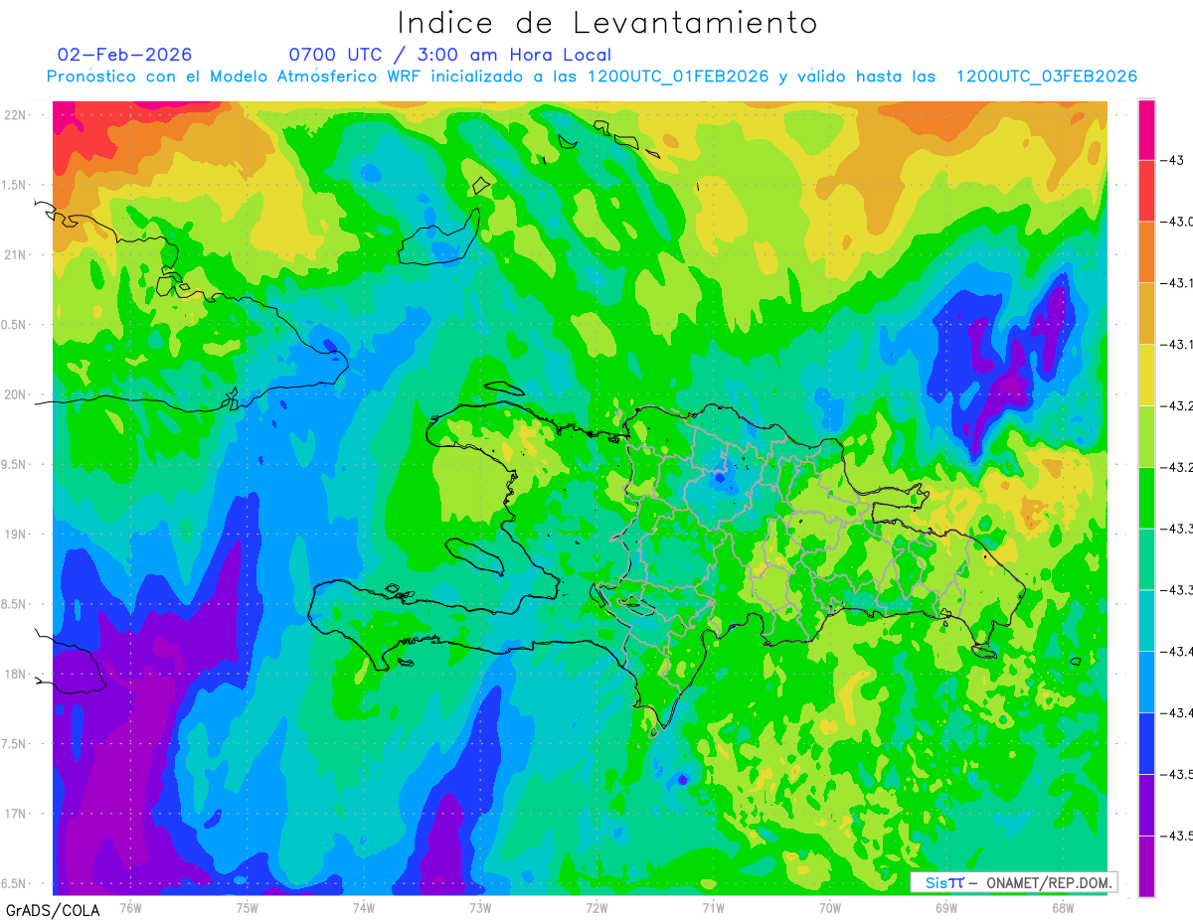Image resolution: width=1193 pixels, height=921 pixels.
Task: Click the '18N' latitude label
Action: click(16, 675)
